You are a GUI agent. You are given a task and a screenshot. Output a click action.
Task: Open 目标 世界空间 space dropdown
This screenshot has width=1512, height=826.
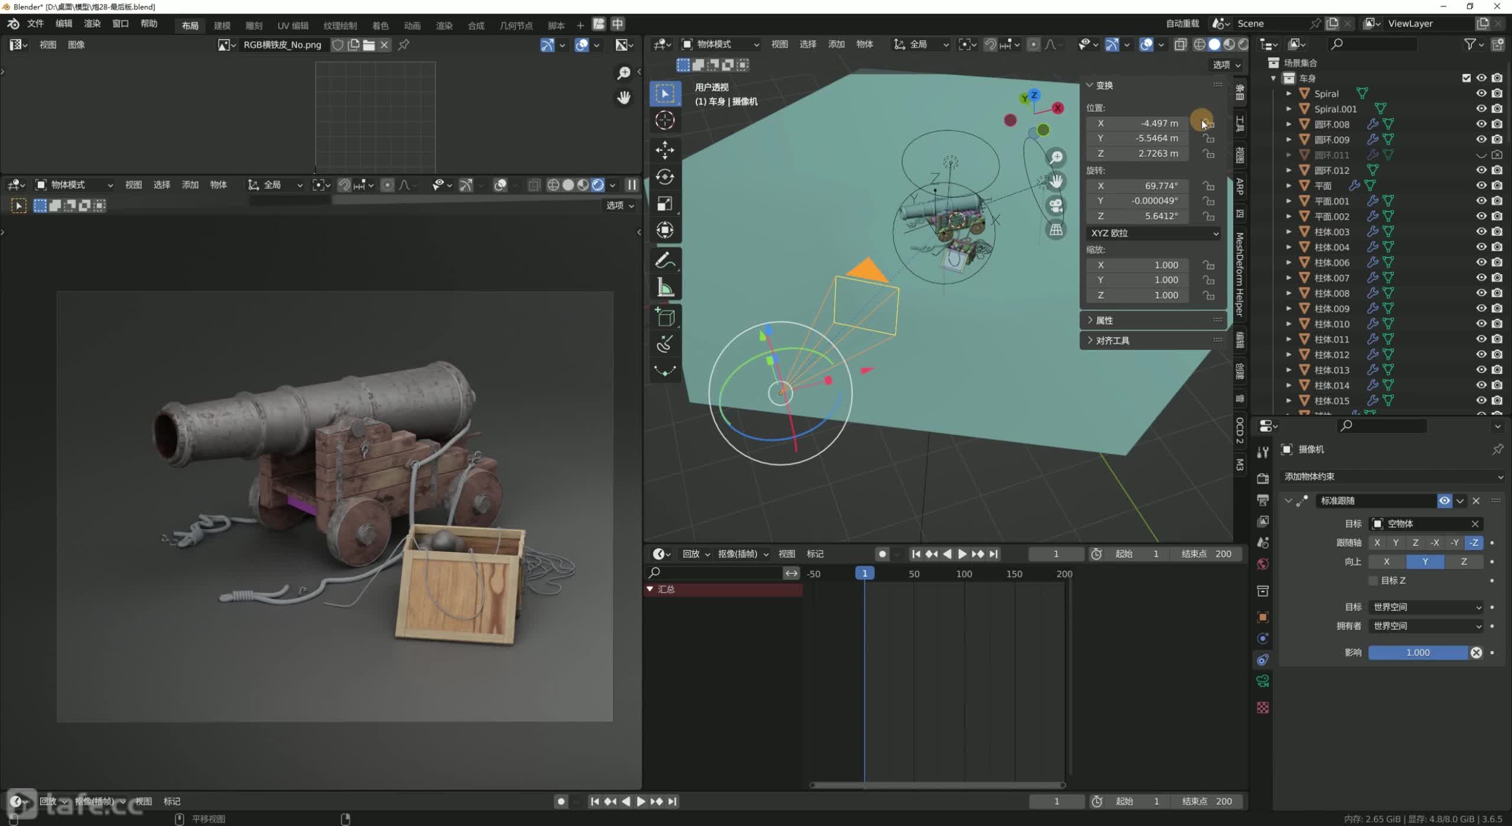(x=1426, y=607)
